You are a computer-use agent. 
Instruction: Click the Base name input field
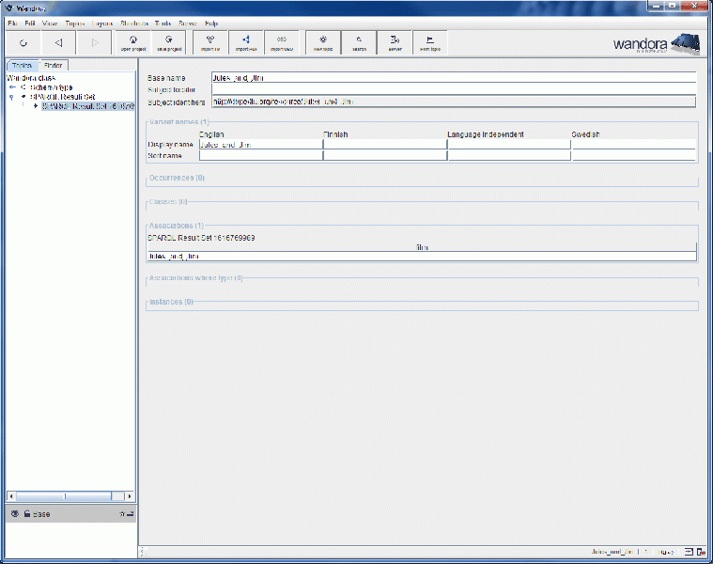pos(453,77)
